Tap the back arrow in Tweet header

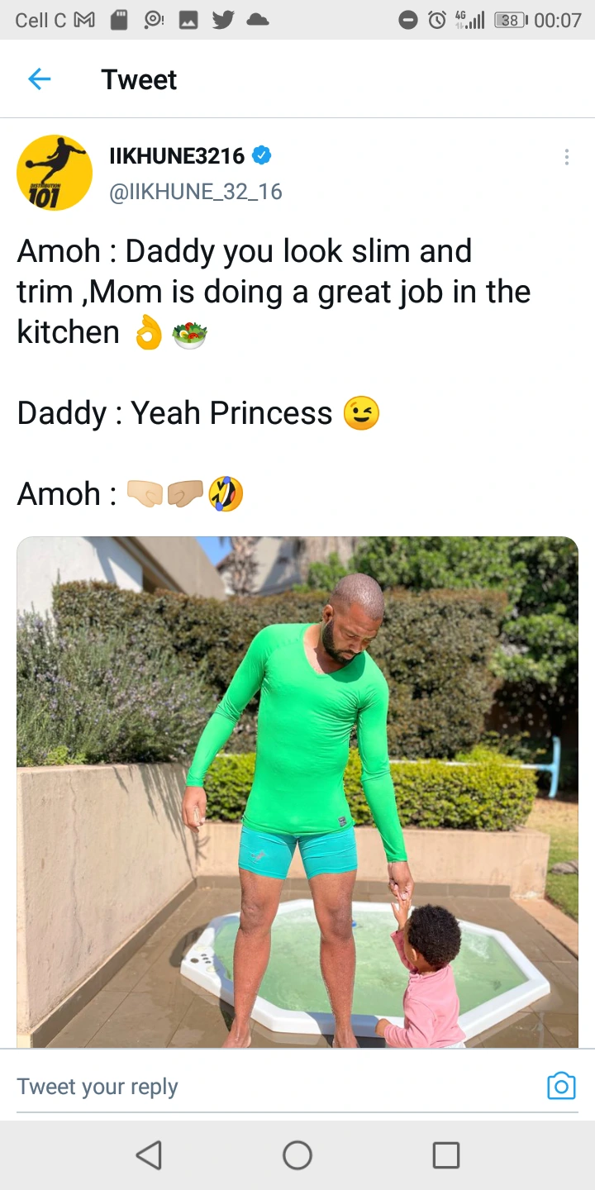pyautogui.click(x=39, y=79)
